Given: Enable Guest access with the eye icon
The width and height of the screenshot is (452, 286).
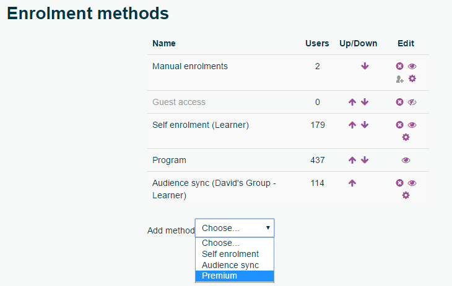Looking at the screenshot, I should [412, 103].
